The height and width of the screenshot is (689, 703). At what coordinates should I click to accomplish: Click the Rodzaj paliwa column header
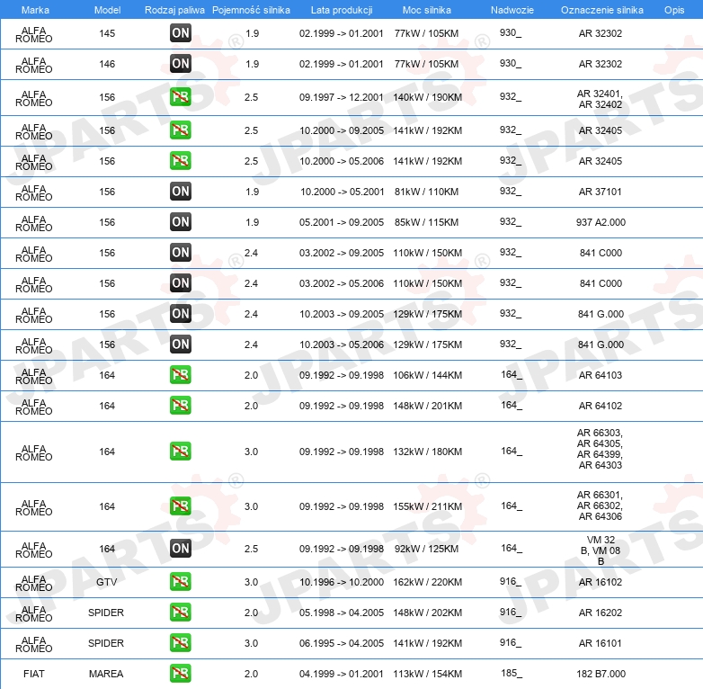click(x=174, y=10)
